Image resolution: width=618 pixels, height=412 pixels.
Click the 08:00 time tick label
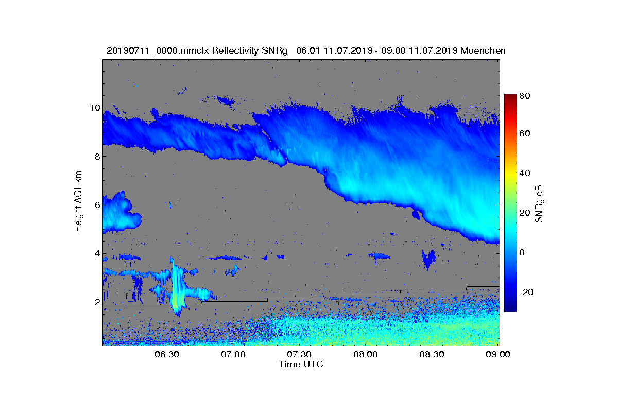[x=365, y=354]
